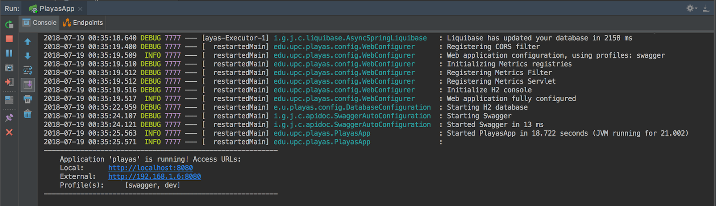Toggle the pin tab icon
The width and height of the screenshot is (716, 206).
pyautogui.click(x=9, y=118)
